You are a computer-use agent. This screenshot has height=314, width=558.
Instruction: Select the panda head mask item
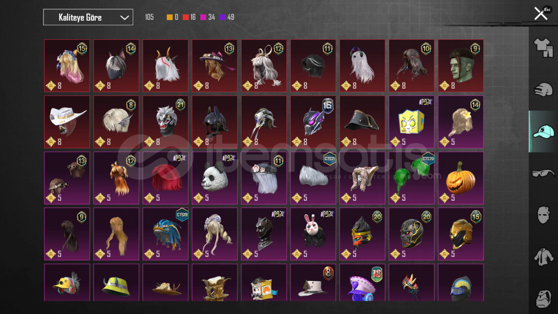214,178
